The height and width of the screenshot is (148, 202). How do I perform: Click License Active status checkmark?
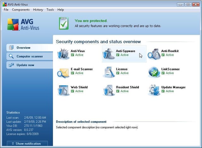tap(118, 73)
